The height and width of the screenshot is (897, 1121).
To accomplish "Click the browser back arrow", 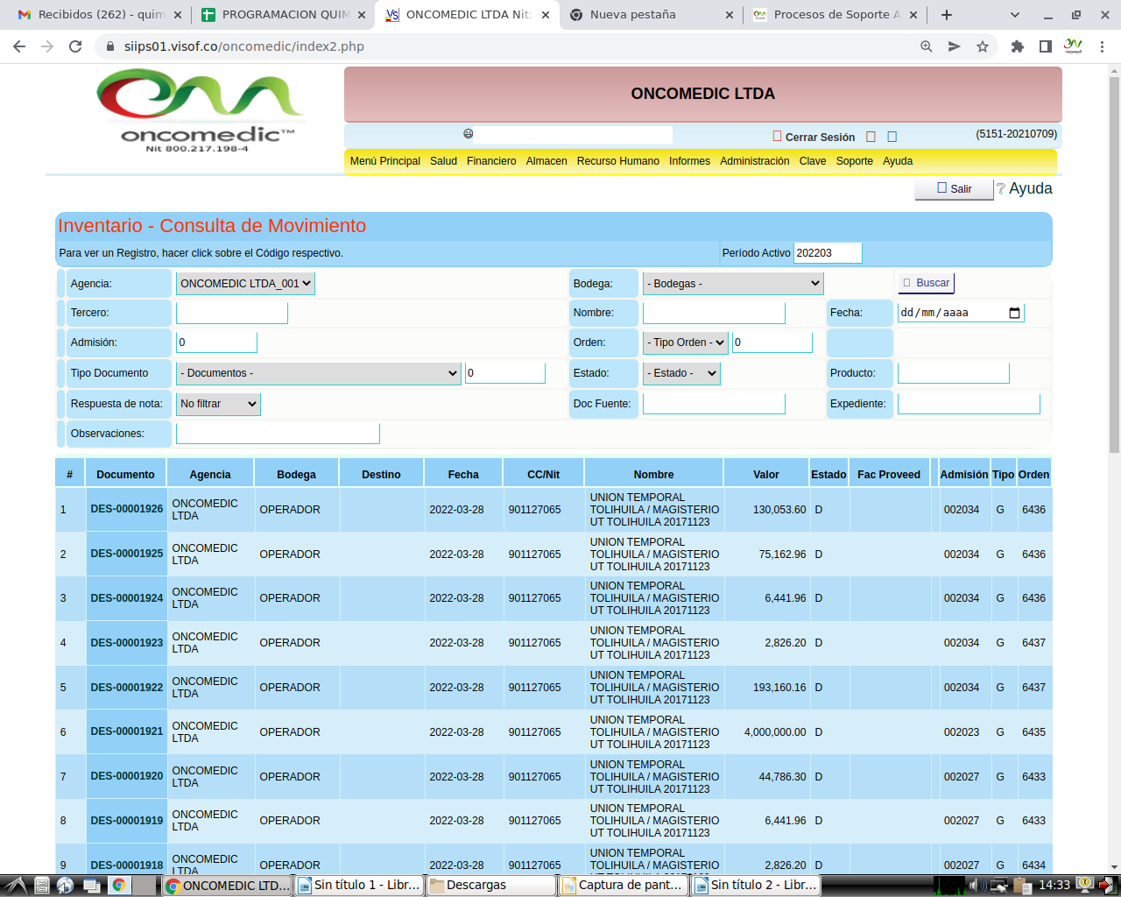I will pos(19,46).
